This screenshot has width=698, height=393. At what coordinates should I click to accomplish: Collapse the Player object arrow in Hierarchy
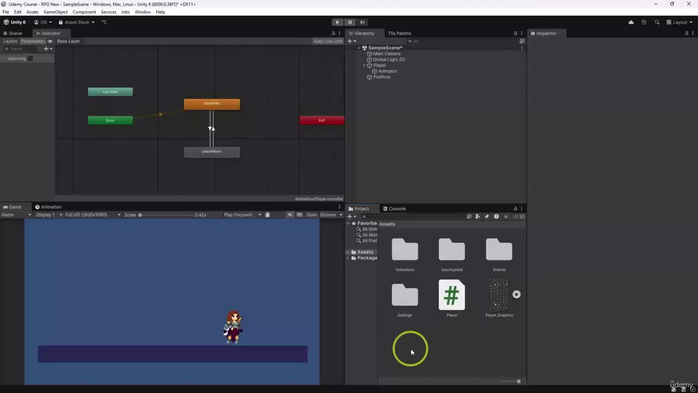(364, 65)
